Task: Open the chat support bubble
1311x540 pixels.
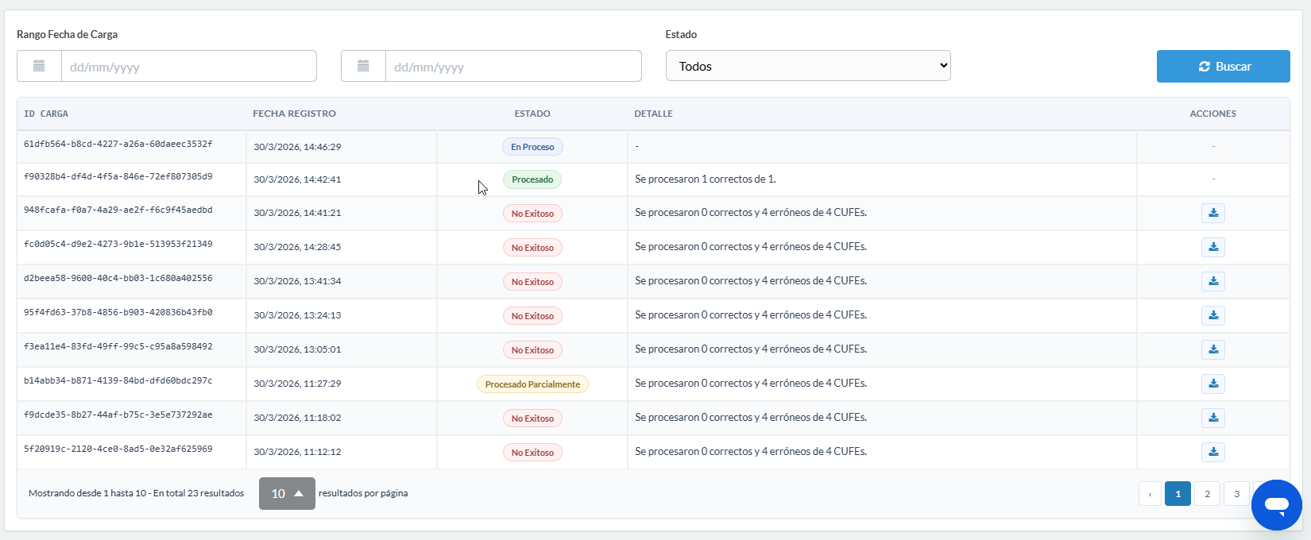Action: coord(1276,504)
